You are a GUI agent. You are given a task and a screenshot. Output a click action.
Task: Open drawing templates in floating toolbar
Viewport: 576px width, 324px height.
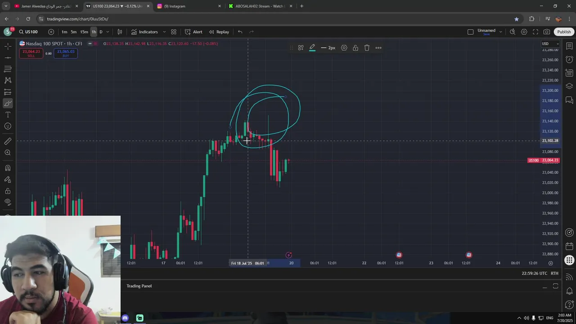coord(301,48)
